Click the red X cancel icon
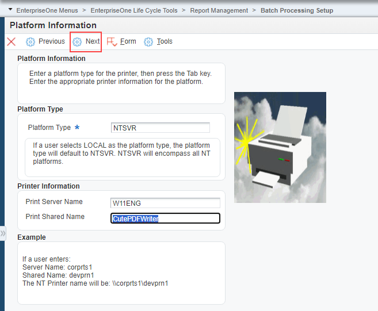Screen dimensions: 378x311 click(x=11, y=41)
